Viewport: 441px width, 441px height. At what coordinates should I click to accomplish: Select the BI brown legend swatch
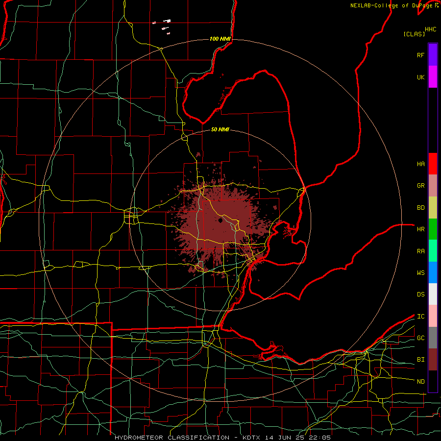pyautogui.click(x=433, y=360)
